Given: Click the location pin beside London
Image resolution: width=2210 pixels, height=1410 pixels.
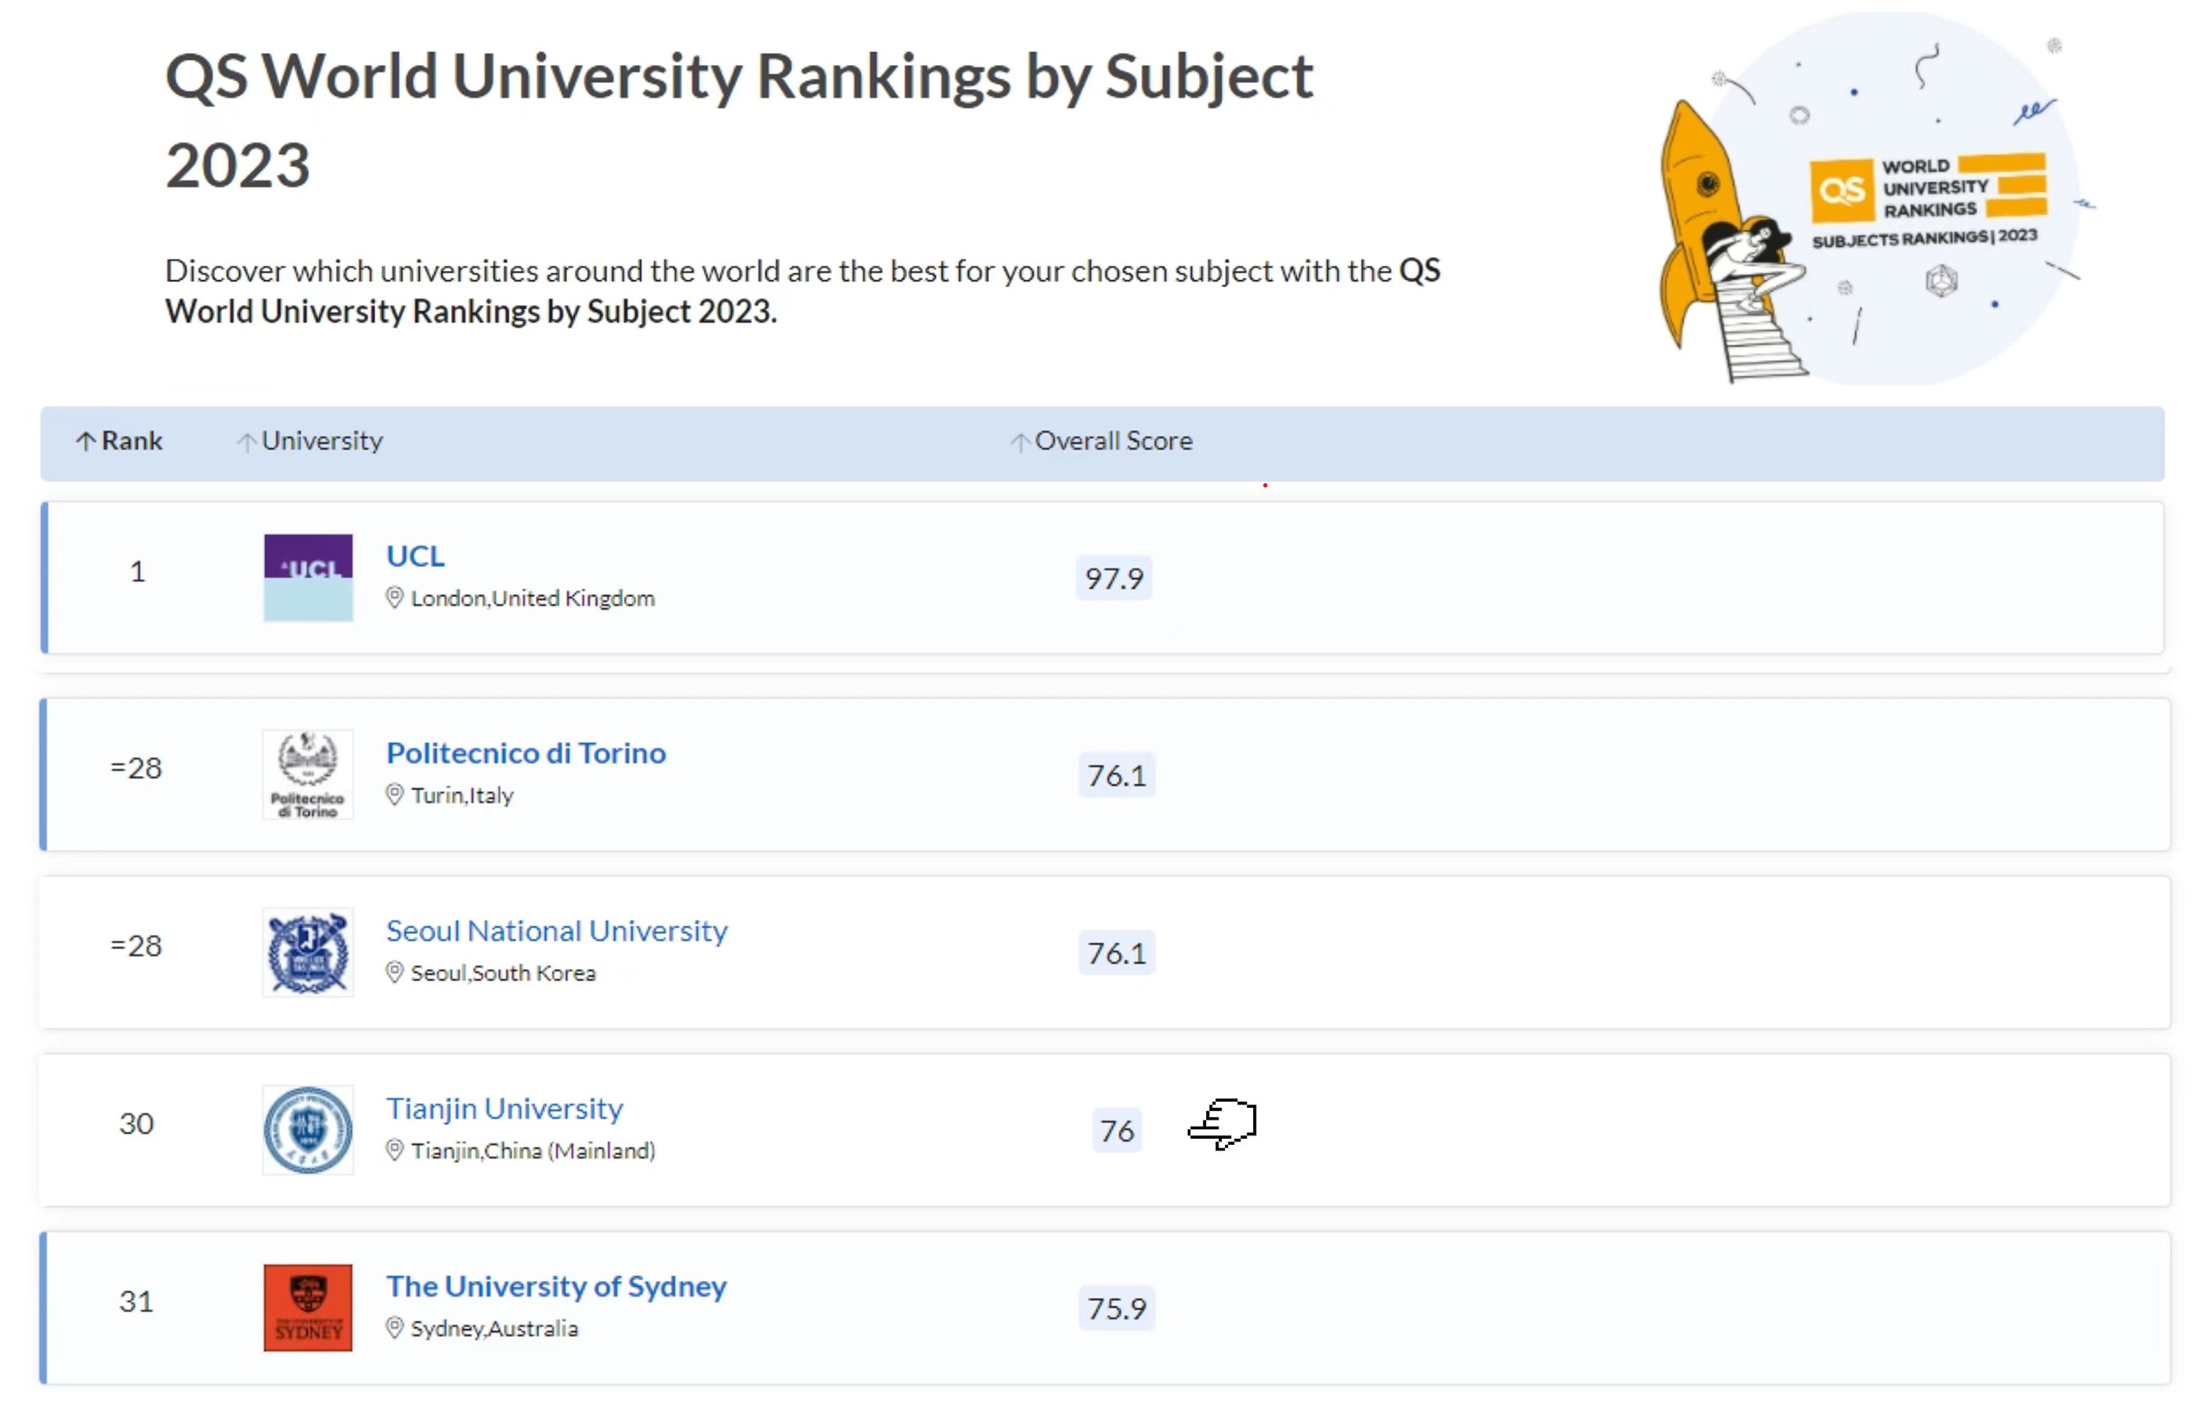Looking at the screenshot, I should tap(394, 599).
